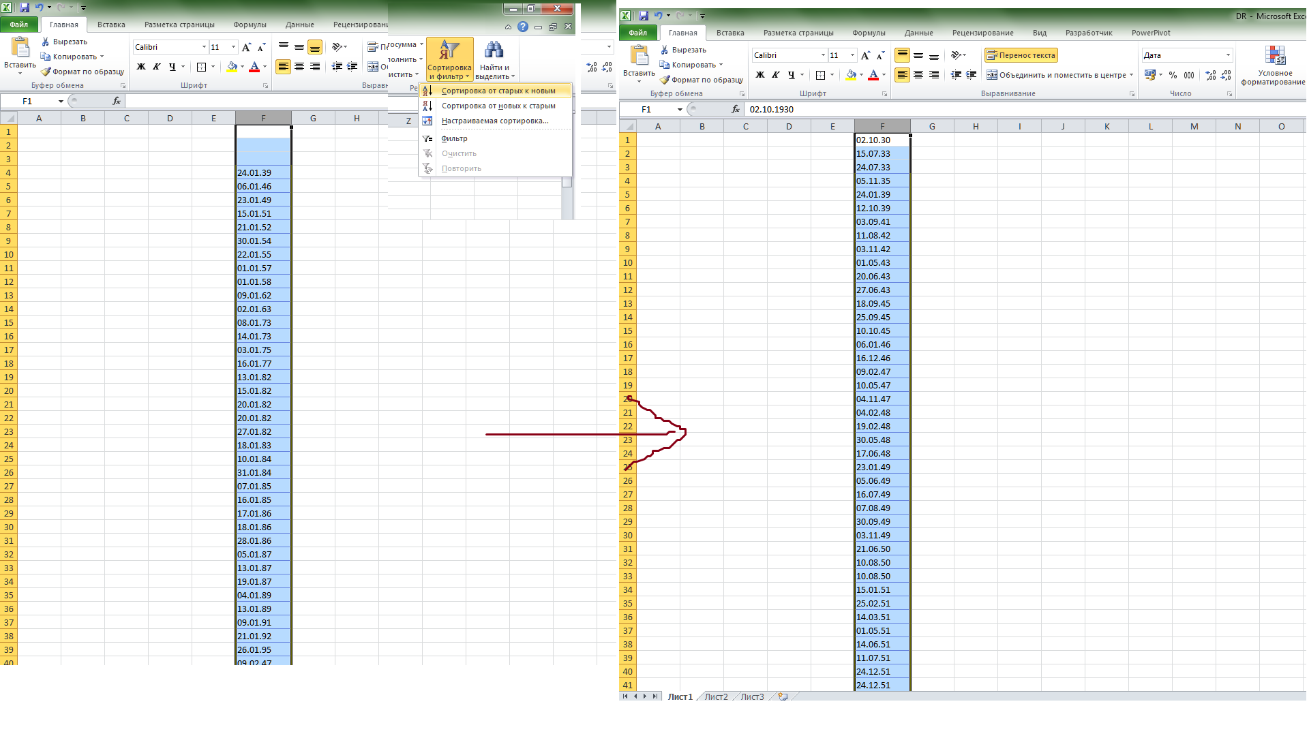
Task: Click Paste clipboard icon in left window
Action: [x=20, y=48]
